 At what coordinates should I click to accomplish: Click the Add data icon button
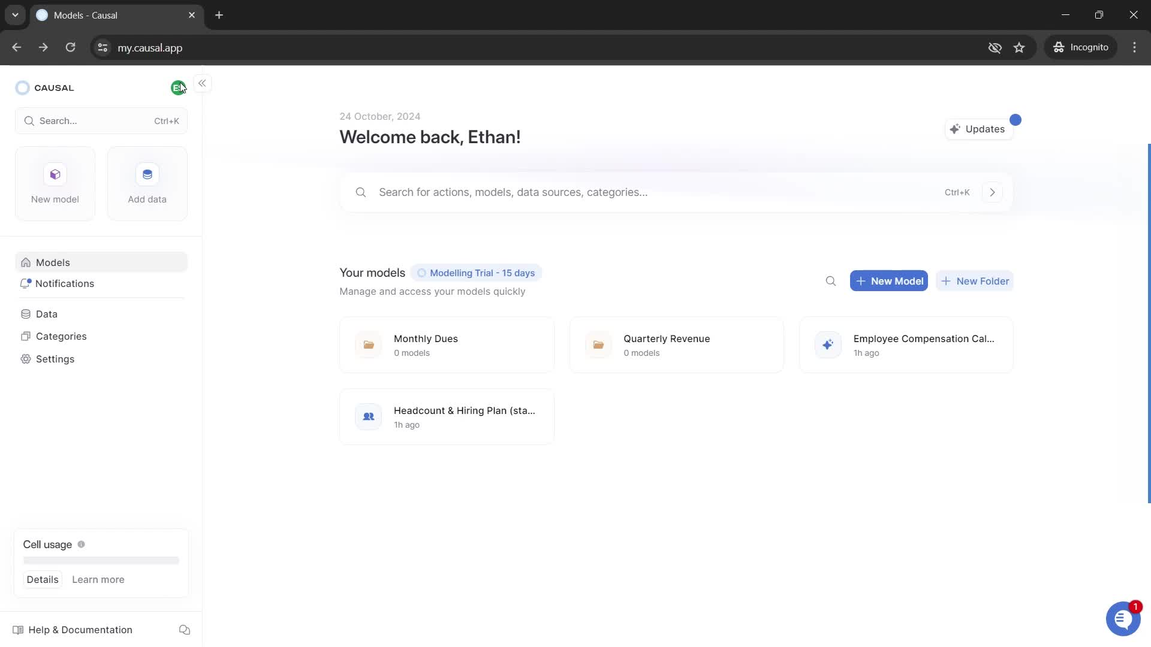tap(147, 174)
